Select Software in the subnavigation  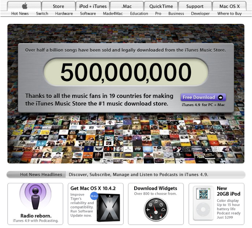[x=88, y=14]
